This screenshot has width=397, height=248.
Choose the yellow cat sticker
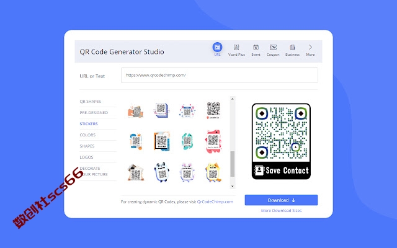click(x=213, y=172)
